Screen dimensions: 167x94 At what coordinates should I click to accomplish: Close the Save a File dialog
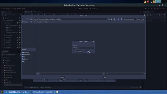click(x=145, y=16)
